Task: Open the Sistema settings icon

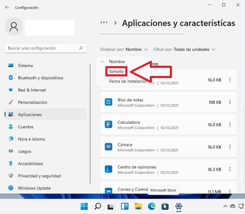Action: click(11, 65)
